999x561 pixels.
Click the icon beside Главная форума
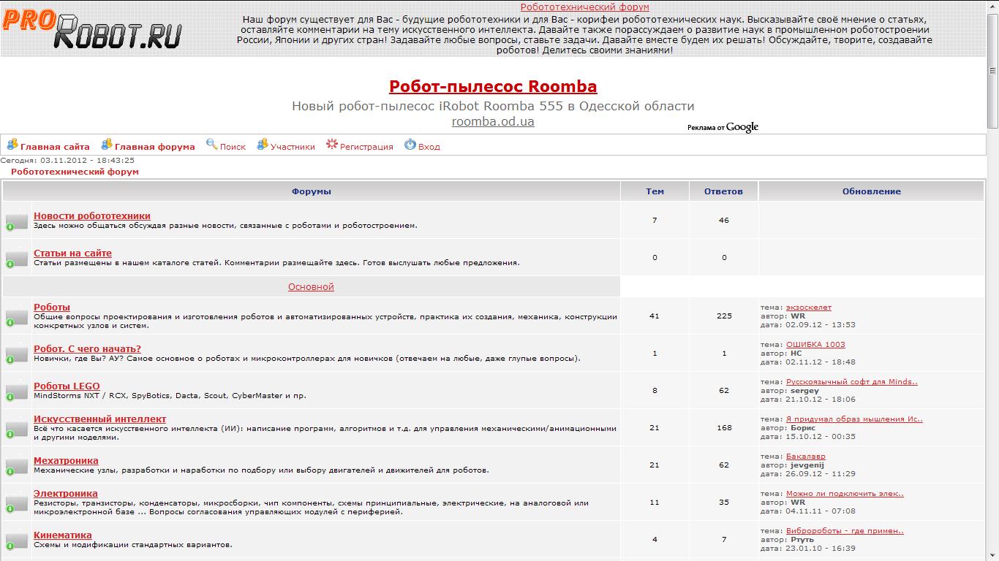[x=107, y=144]
